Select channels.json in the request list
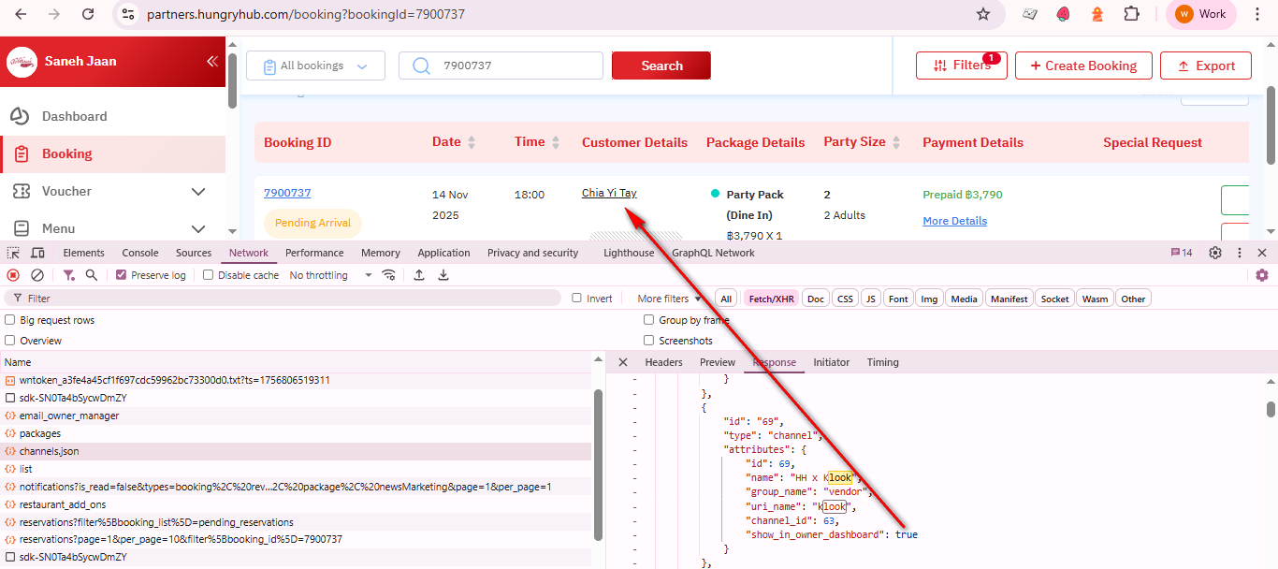This screenshot has height=569, width=1278. (50, 451)
